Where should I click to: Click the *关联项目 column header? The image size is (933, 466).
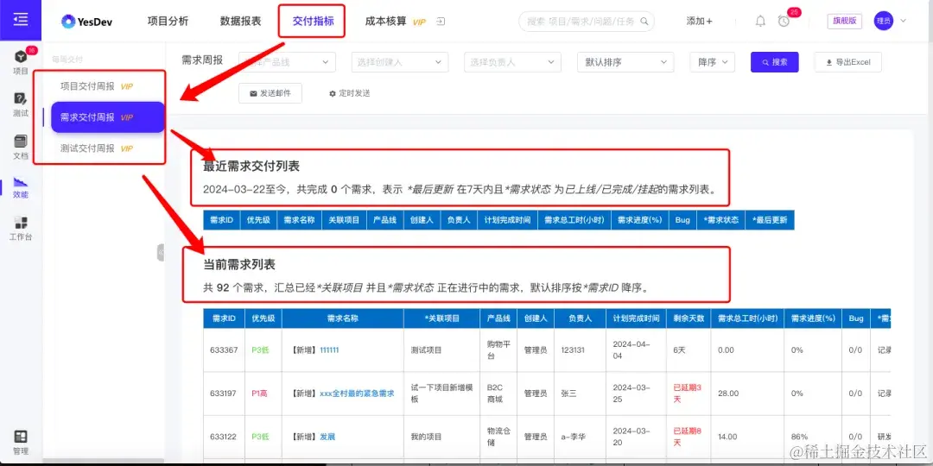point(441,318)
